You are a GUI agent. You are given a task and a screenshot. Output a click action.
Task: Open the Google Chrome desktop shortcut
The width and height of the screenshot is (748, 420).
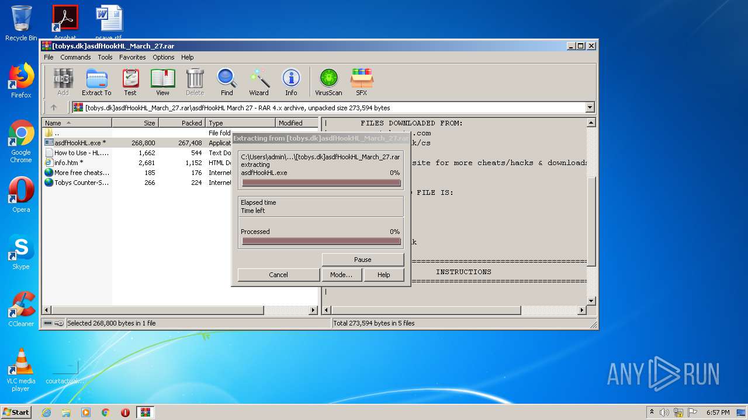tap(21, 142)
